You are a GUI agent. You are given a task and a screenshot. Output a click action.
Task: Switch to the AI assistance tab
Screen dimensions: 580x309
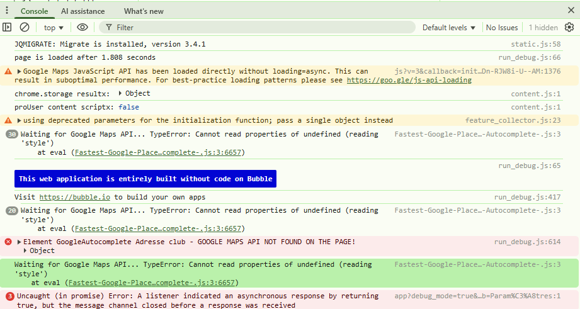(82, 11)
